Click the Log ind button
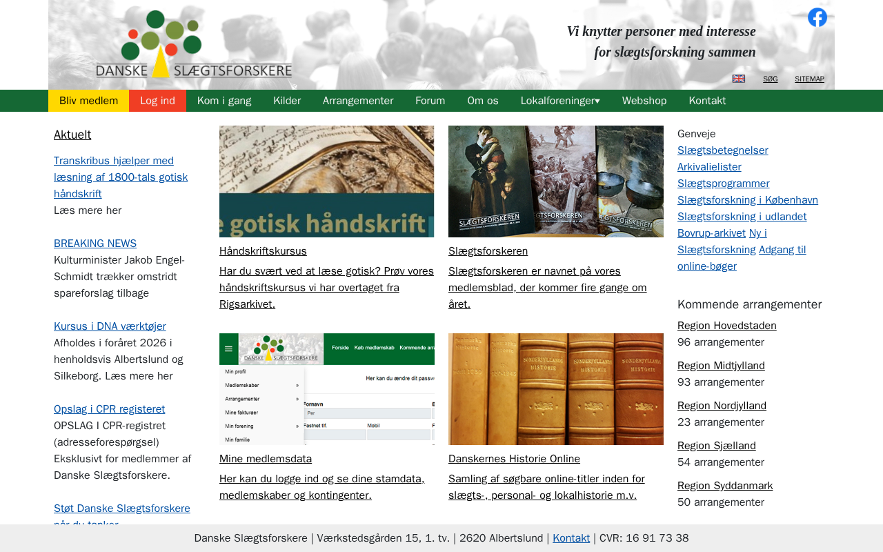This screenshot has height=552, width=883. click(x=157, y=101)
